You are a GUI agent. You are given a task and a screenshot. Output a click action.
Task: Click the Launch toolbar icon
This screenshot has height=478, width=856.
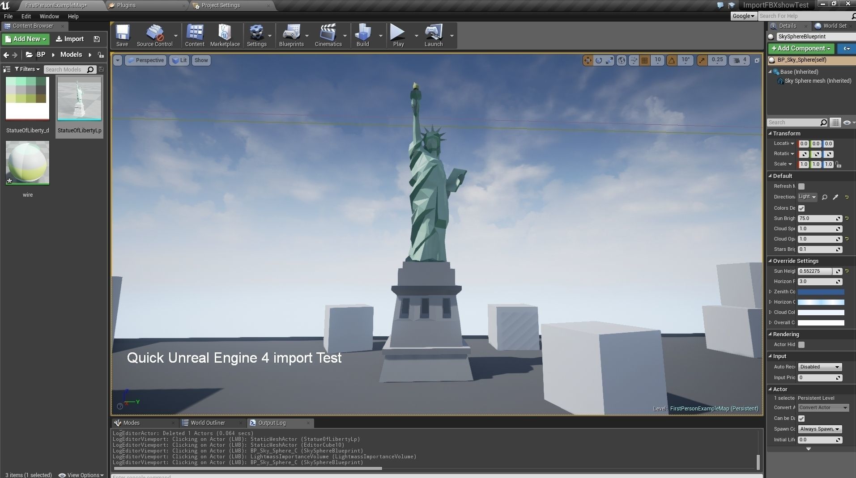433,35
